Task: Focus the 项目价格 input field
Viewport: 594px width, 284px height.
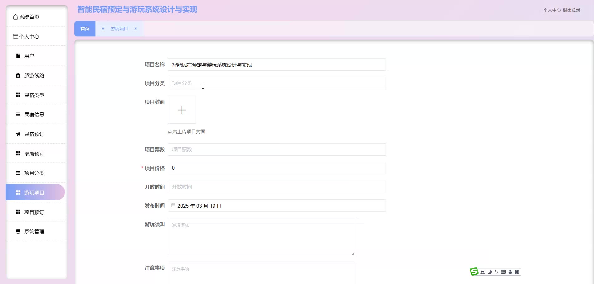Action: (277, 168)
